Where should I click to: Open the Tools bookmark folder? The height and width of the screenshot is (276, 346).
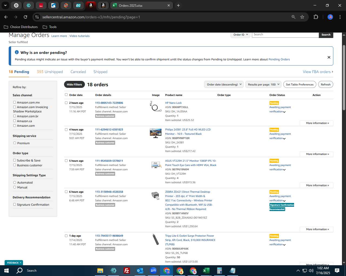pos(50,27)
